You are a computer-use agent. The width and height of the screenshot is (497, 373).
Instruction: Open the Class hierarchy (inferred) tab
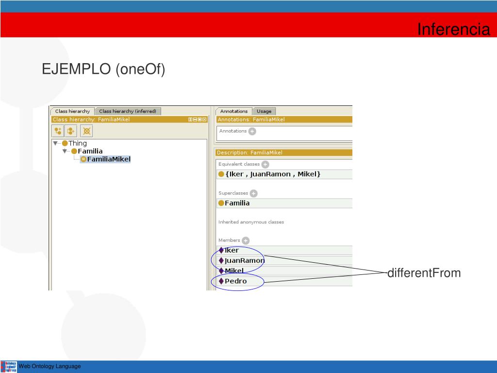pos(128,111)
